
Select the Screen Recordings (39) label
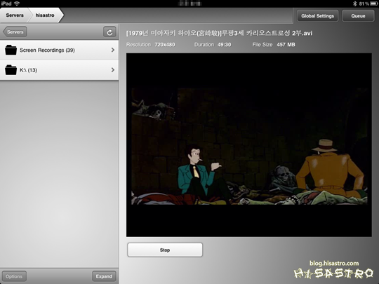click(x=47, y=50)
